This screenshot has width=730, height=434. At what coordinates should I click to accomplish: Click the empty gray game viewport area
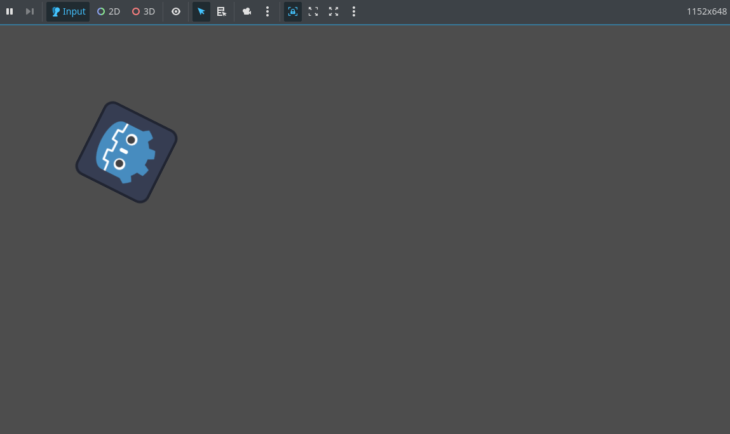(413, 254)
